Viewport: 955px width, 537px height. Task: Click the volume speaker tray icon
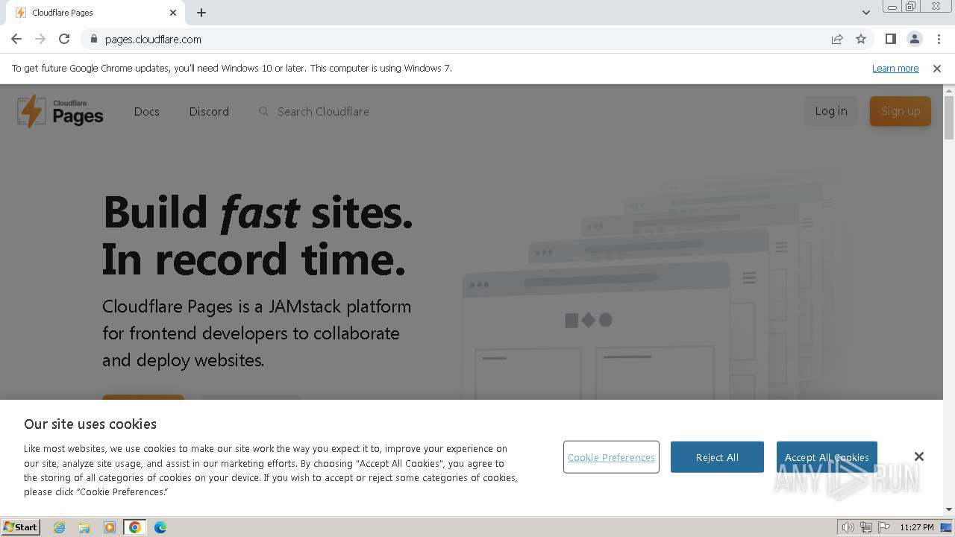(848, 527)
